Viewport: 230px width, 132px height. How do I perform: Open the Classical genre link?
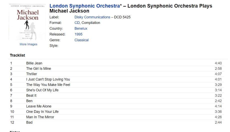(x=81, y=40)
